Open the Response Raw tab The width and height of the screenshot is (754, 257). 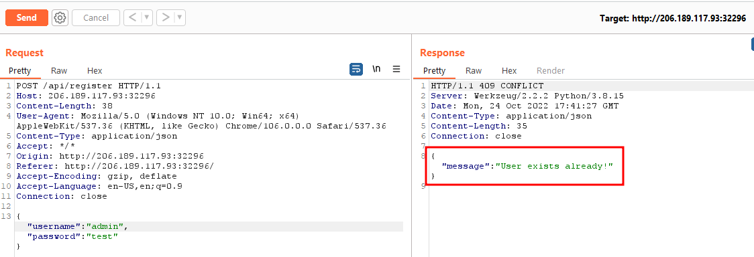(x=474, y=71)
